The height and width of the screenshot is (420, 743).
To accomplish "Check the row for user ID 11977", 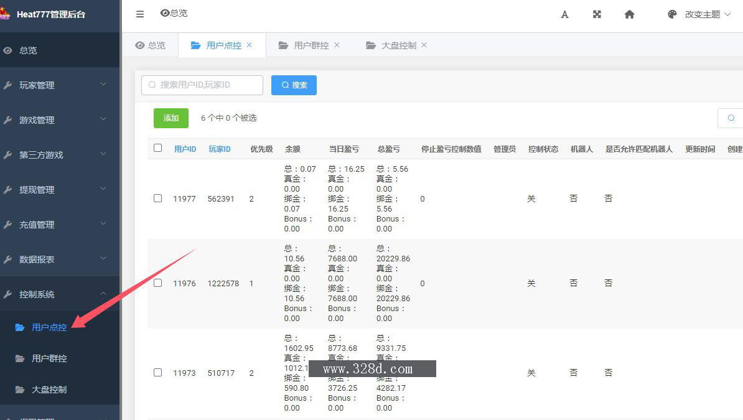I will 157,198.
